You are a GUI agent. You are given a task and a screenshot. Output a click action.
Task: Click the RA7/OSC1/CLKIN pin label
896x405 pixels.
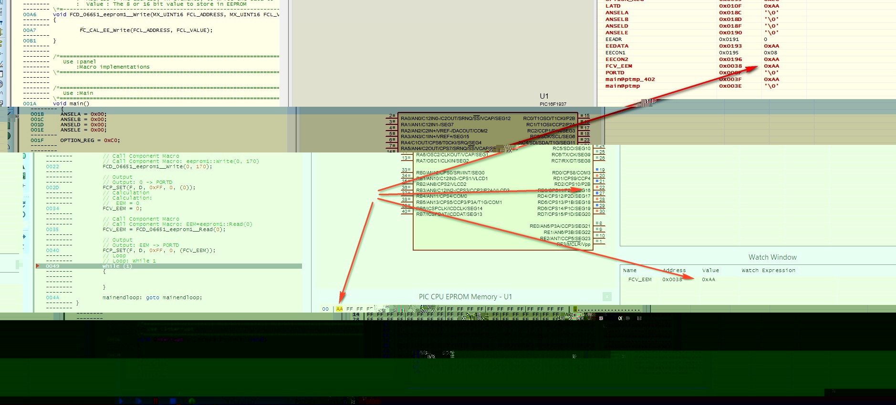(x=442, y=161)
